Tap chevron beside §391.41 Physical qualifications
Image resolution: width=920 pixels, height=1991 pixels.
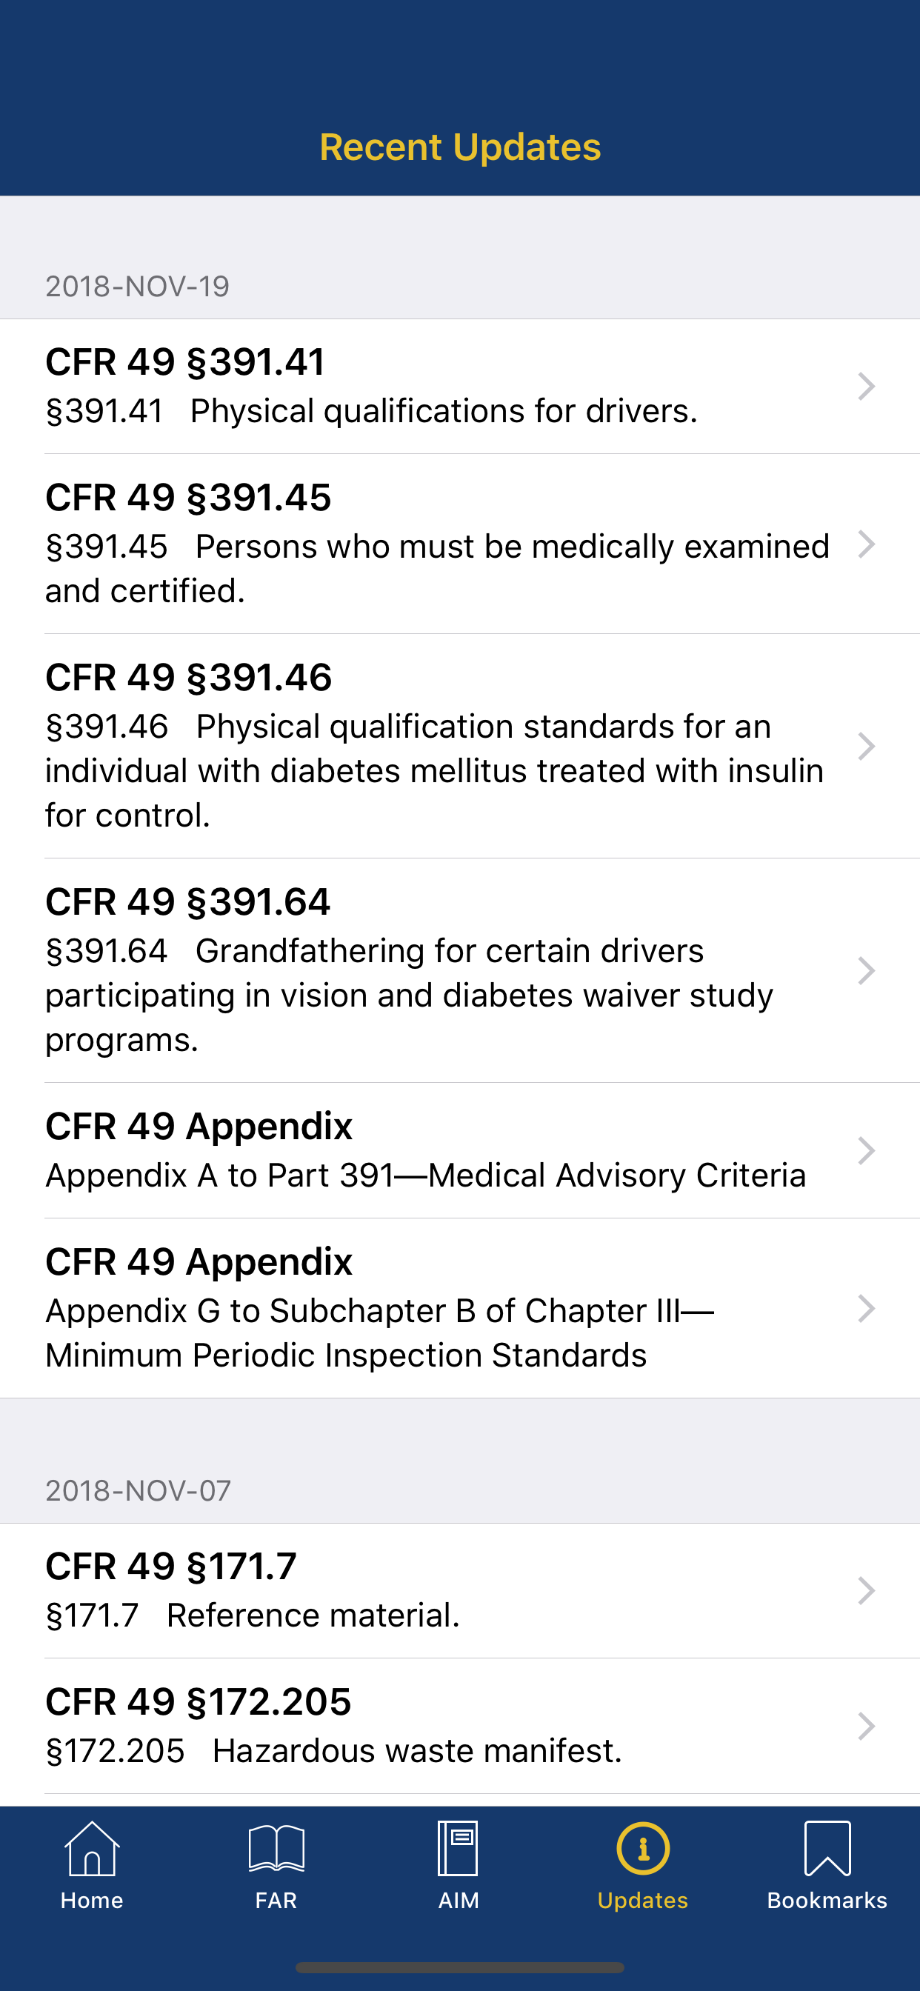point(867,387)
